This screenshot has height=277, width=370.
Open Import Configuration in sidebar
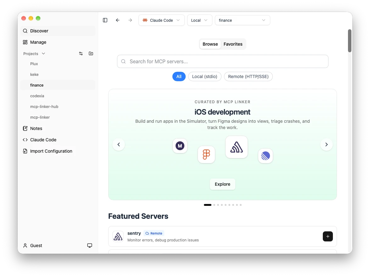coord(58,151)
